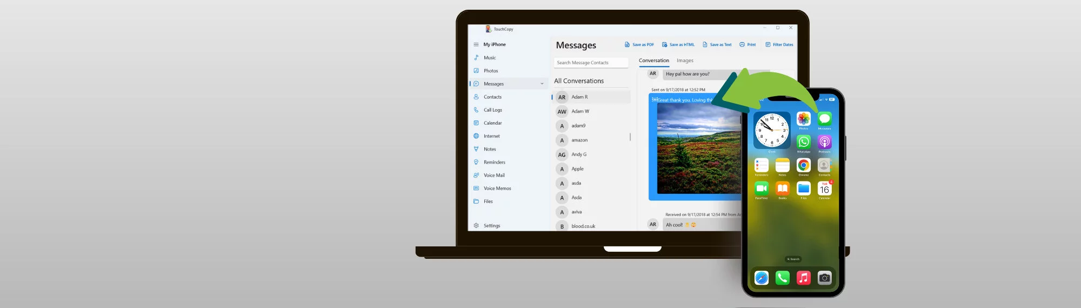Click the 'Hey pal how are you?' message
Image resolution: width=1081 pixels, height=308 pixels.
coord(688,74)
